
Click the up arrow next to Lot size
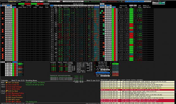[111, 62]
